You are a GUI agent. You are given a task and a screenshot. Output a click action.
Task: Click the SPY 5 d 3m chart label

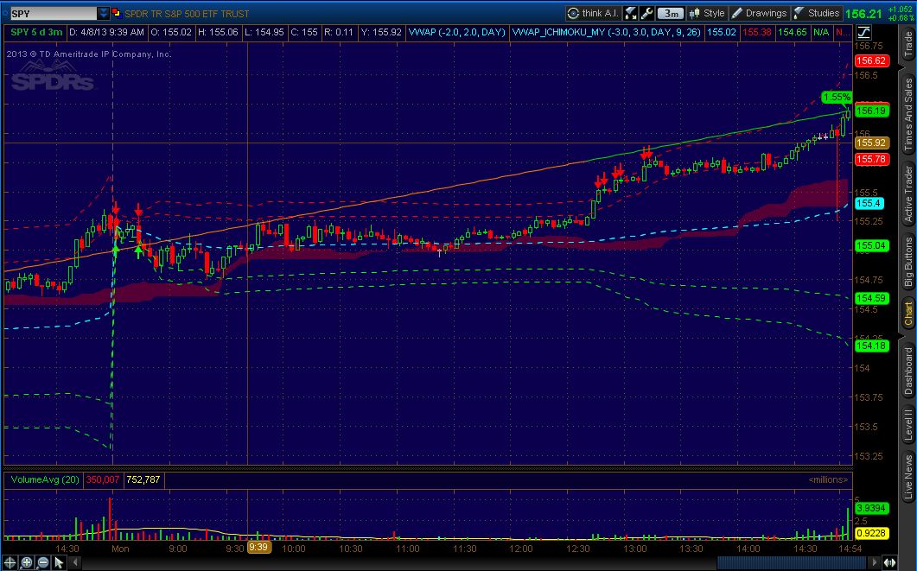36,32
